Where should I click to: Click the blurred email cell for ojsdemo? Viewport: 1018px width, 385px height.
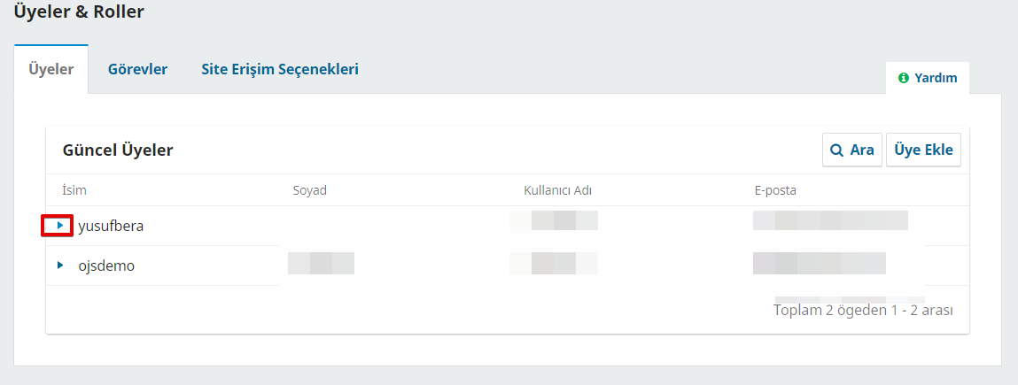tap(820, 263)
